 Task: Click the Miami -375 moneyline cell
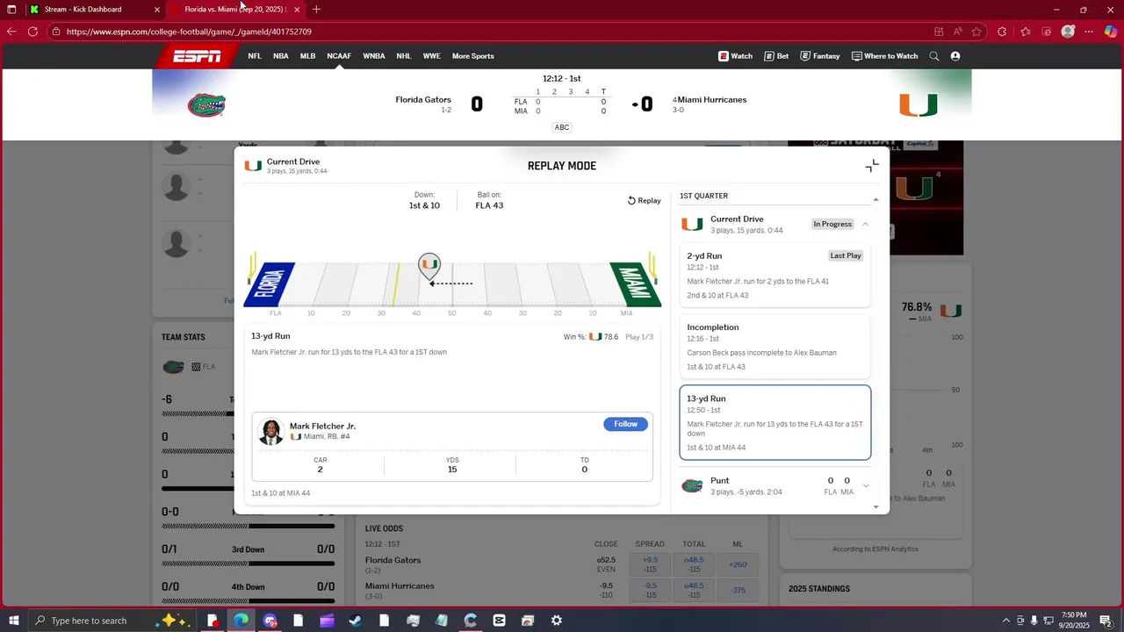(x=739, y=590)
